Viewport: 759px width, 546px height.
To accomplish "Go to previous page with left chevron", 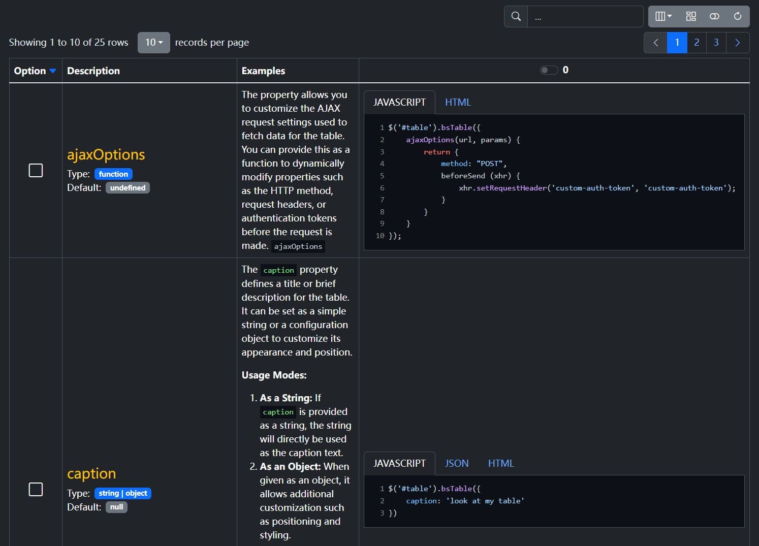I will coord(655,43).
